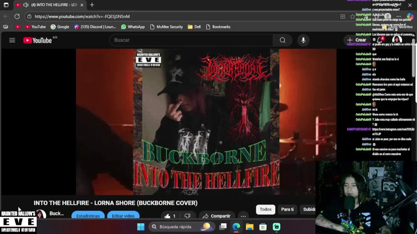Reload the page with the refresh button
417x234 pixels.
click(17, 16)
